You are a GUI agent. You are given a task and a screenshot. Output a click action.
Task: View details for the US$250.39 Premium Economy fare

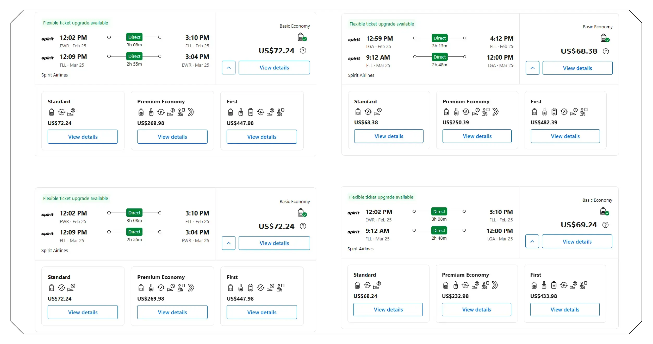(477, 136)
